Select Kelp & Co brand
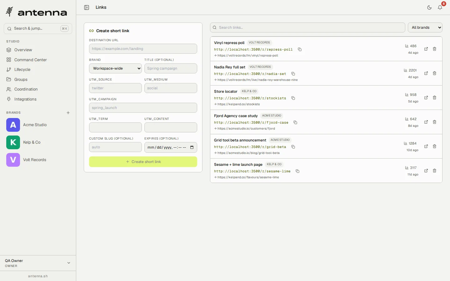 (x=38, y=142)
